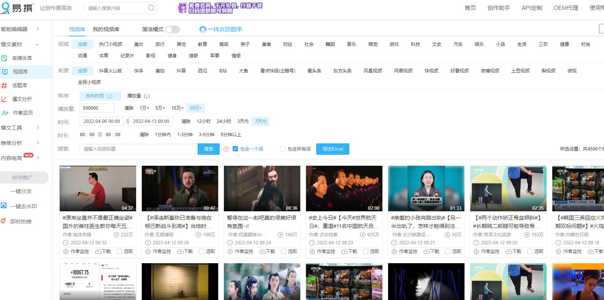Click clock icon beside 2022-04-12 09:23
Viewport: 604px width, 300px height.
(312, 243)
